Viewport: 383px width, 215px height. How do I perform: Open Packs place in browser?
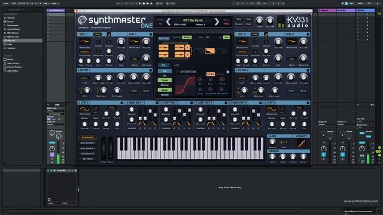pos(10,60)
